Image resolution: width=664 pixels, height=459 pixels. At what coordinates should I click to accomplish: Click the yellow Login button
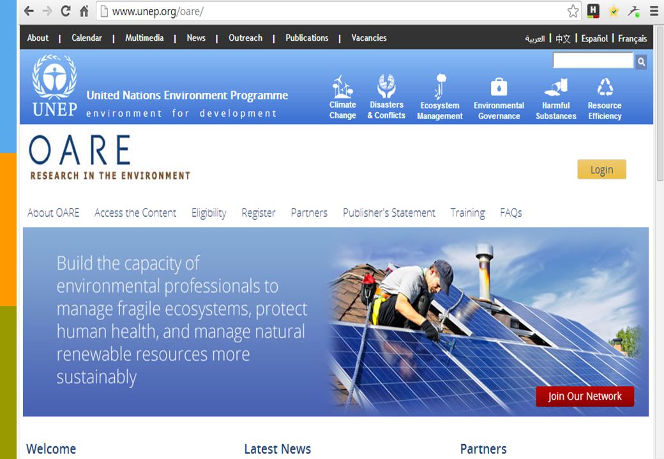click(601, 170)
